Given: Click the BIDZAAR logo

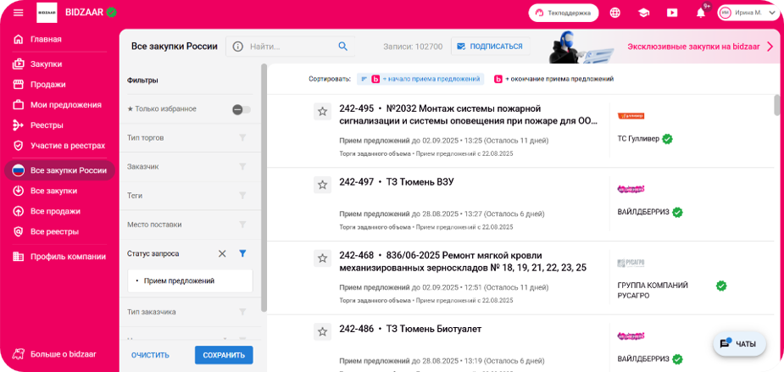Looking at the screenshot, I should (x=47, y=13).
